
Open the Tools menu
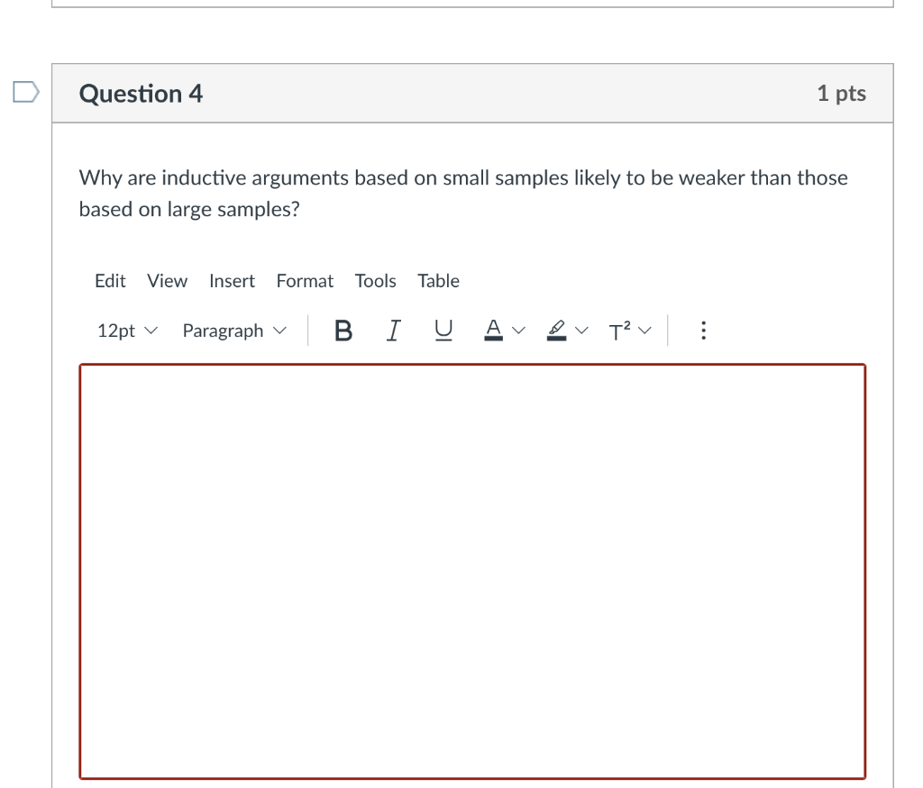click(x=375, y=281)
